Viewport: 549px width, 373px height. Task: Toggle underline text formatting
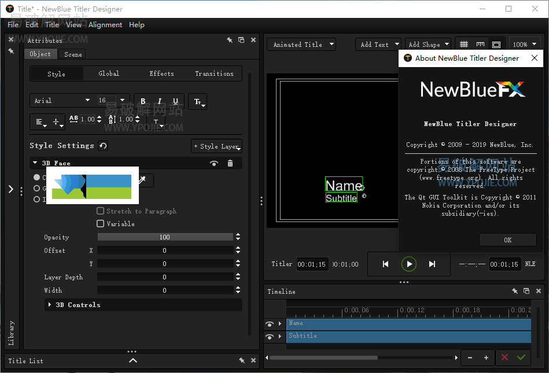(x=175, y=101)
